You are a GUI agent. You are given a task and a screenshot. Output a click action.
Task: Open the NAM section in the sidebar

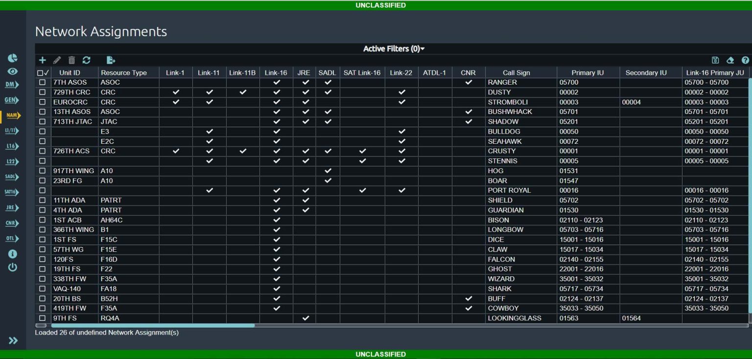12,116
